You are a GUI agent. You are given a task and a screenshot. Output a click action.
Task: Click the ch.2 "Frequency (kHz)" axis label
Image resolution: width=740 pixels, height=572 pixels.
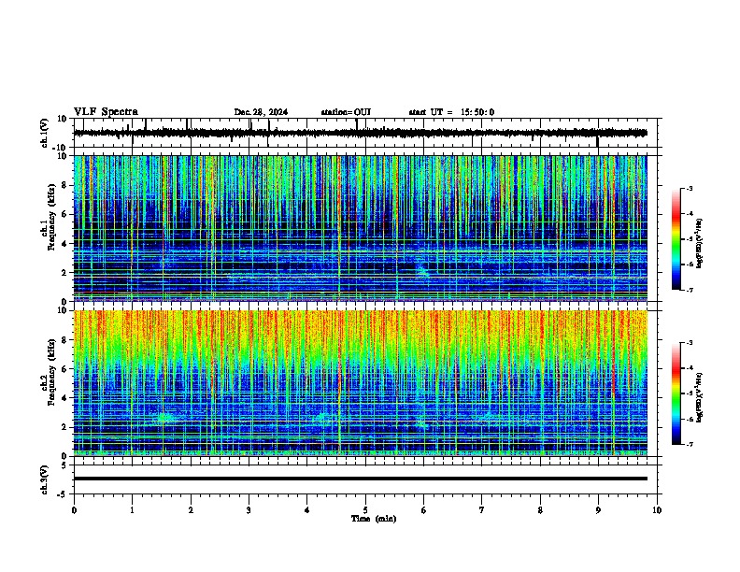click(x=51, y=372)
